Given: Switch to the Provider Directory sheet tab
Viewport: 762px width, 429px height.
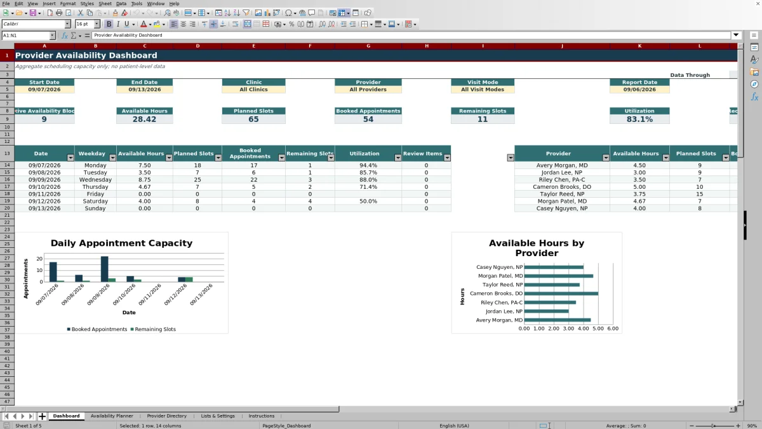Looking at the screenshot, I should (166, 416).
